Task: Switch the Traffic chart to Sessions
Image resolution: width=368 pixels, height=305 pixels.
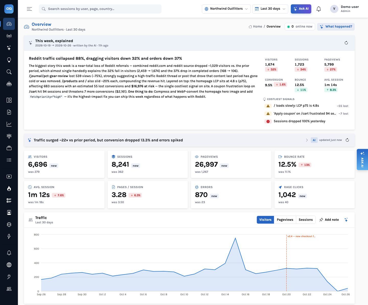Action: (x=306, y=220)
